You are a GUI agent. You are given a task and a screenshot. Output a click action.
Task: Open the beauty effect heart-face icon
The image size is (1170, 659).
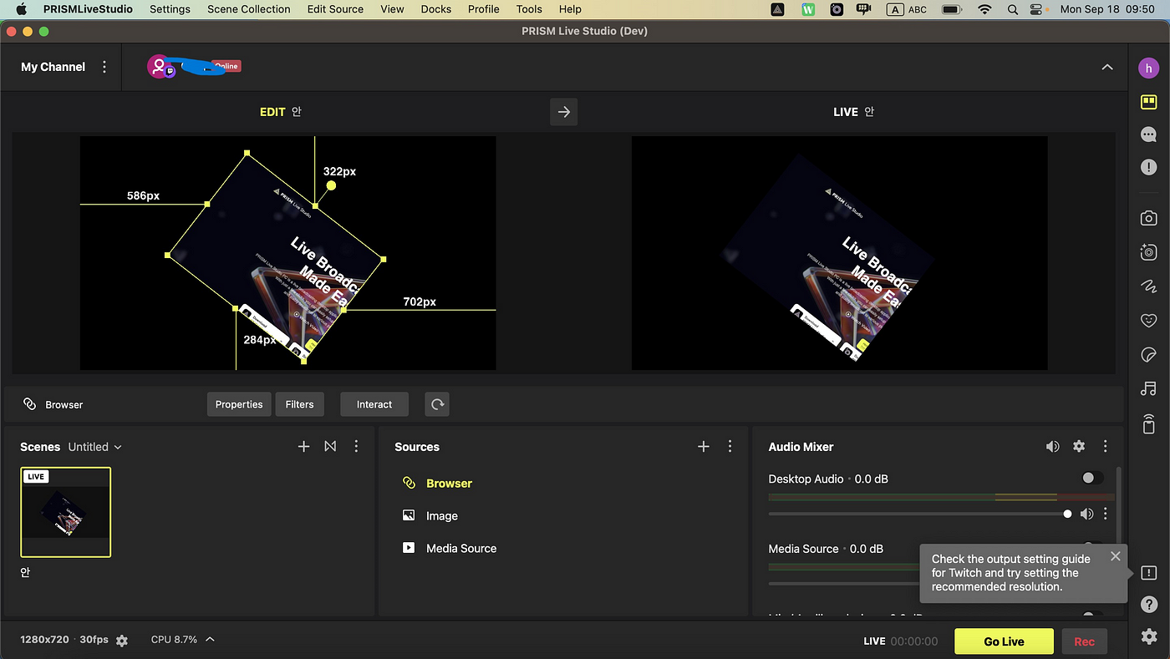point(1148,320)
